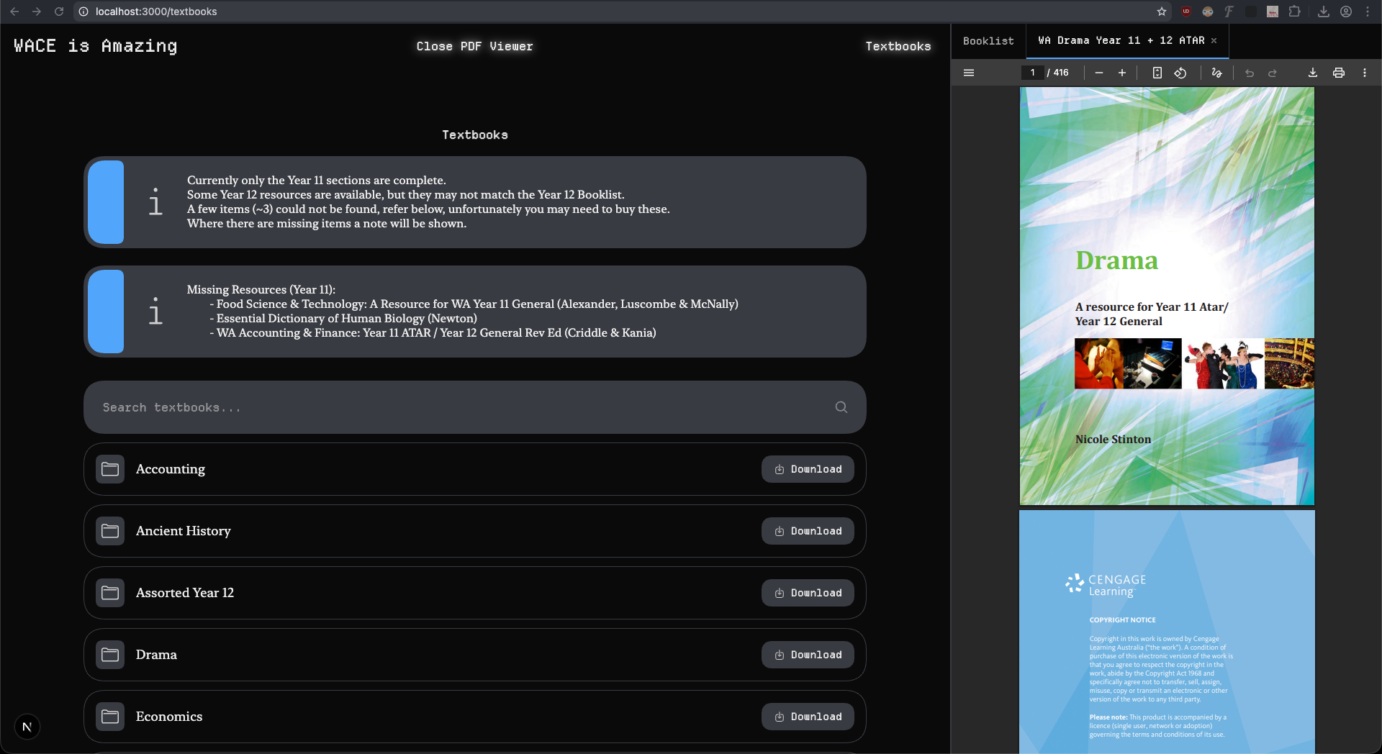Switch to the Booklist tab
Viewport: 1382px width, 754px height.
click(988, 41)
